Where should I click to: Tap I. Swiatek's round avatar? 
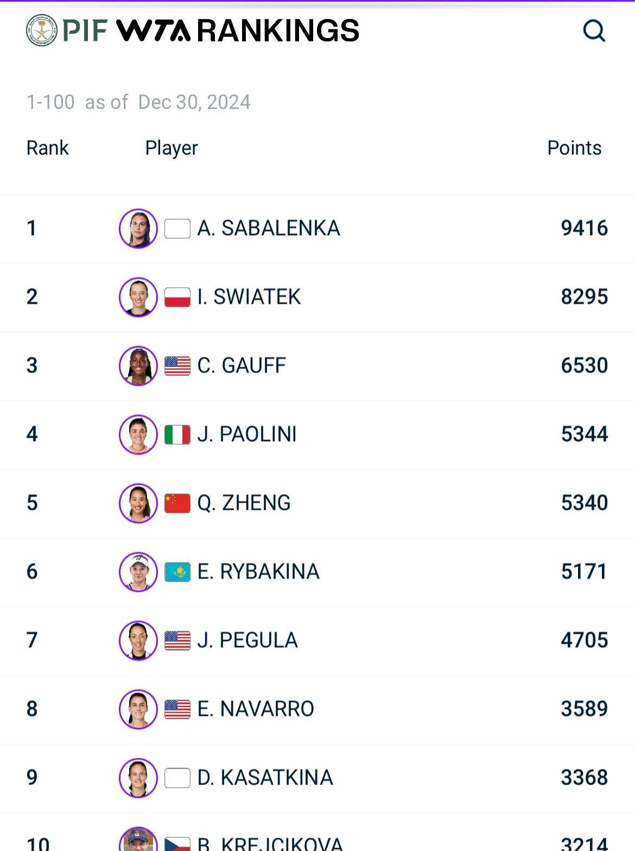pos(138,297)
